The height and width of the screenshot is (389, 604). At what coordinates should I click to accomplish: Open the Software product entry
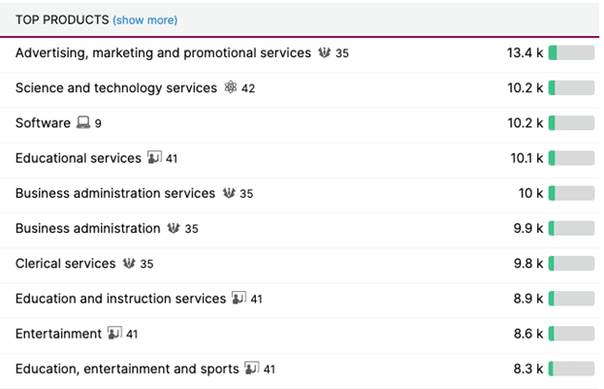tap(43, 123)
